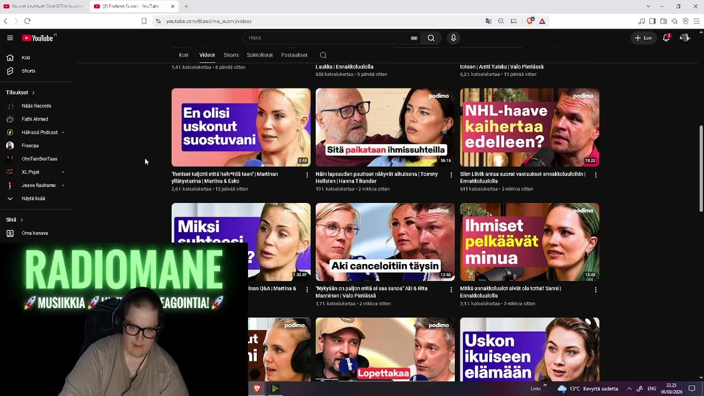Play the 'Aki canceloitiin täysin' video
This screenshot has height=396, width=704.
click(385, 242)
